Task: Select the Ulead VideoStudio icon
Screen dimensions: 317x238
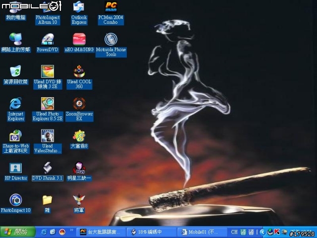Action: pyautogui.click(x=48, y=142)
